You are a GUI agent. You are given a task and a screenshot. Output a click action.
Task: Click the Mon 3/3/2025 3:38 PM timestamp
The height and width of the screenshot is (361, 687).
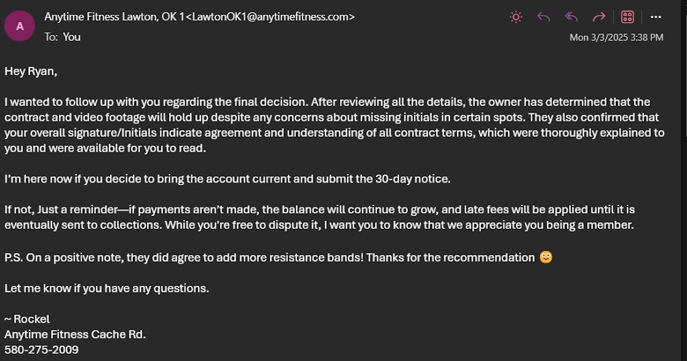point(616,38)
